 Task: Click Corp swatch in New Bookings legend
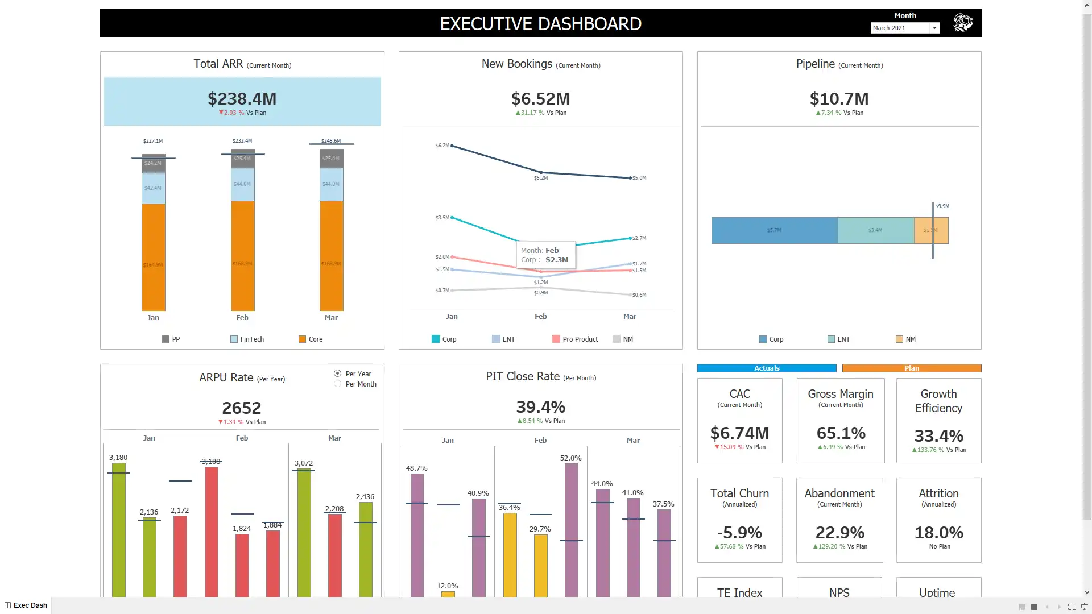436,339
